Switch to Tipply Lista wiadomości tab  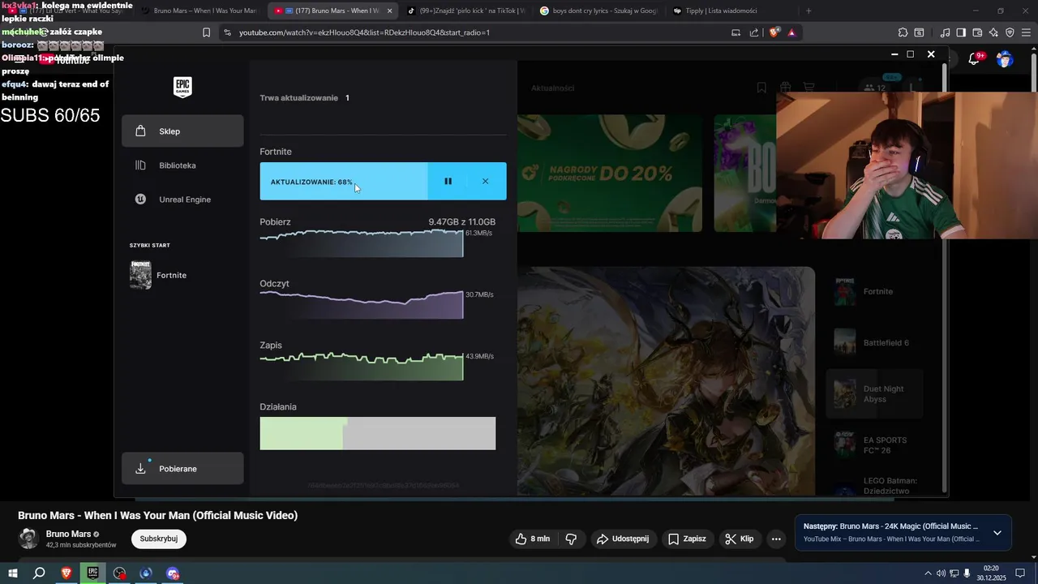tap(731, 11)
